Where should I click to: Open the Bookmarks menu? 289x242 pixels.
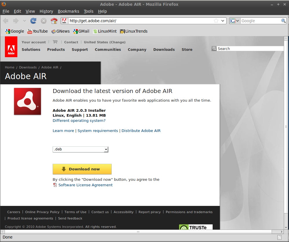click(68, 12)
